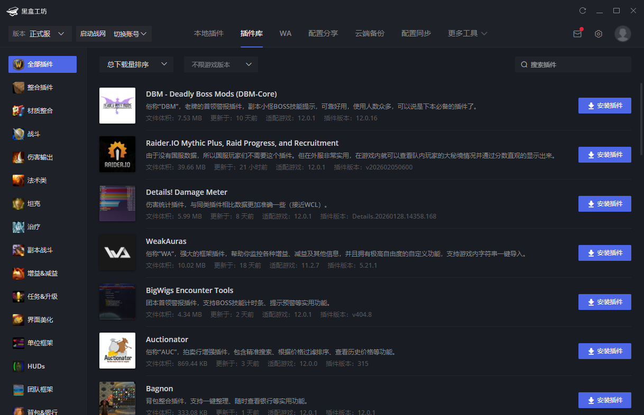
Task: Open settings via the gear icon
Action: click(598, 34)
